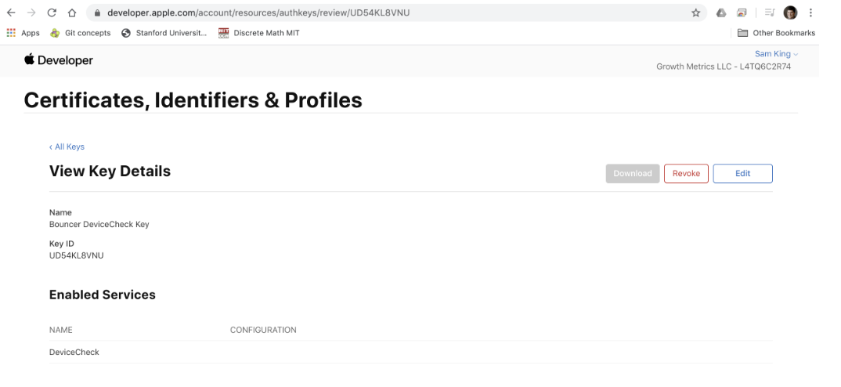Open the Stanford University bookmark
Screen dimensions: 841x387
tap(164, 33)
